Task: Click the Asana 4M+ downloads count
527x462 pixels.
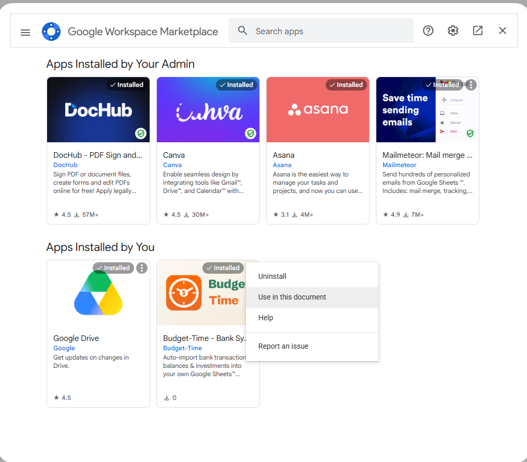Action: coord(302,214)
